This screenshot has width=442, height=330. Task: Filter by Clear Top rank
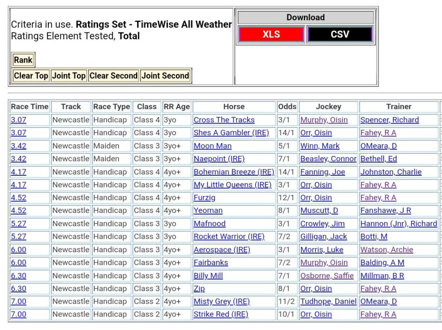pyautogui.click(x=31, y=76)
